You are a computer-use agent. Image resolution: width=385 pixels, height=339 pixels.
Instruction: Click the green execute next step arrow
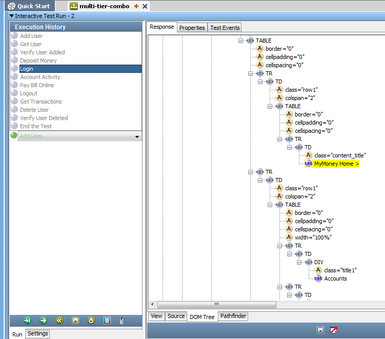[x=43, y=321]
